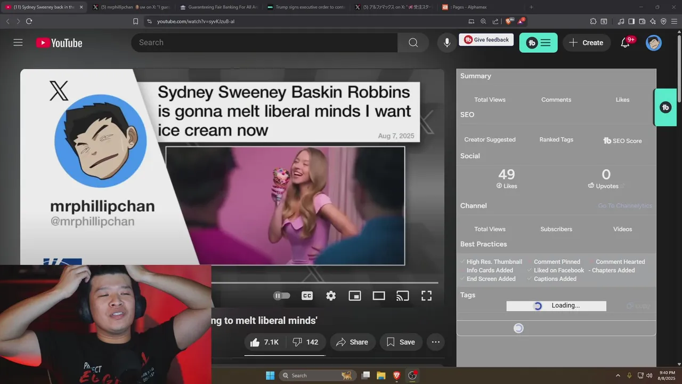Viewport: 682px width, 384px height.
Task: Click the YouTube search input field
Action: pos(264,43)
